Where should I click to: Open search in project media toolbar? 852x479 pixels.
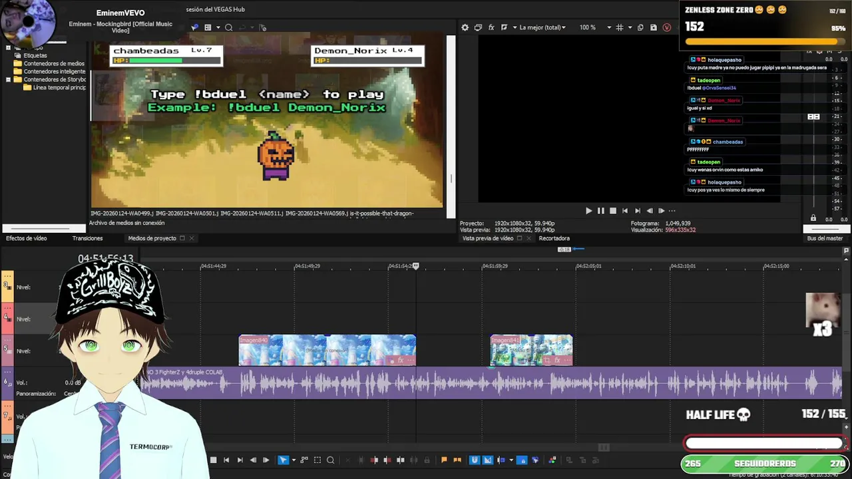228,27
